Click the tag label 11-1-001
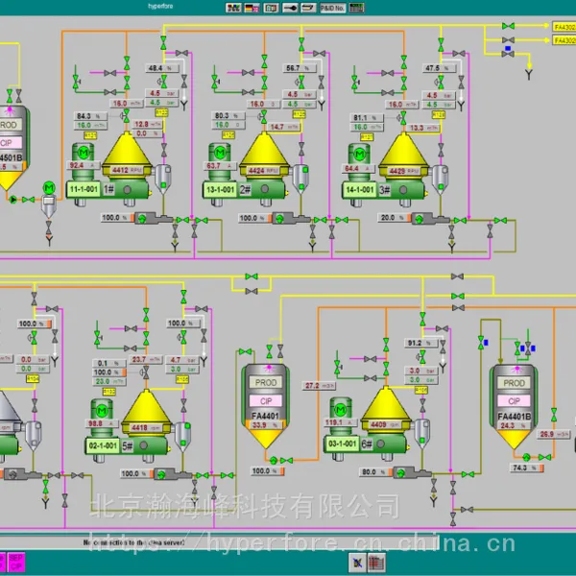 pos(84,189)
